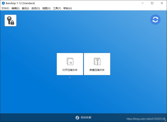Minimize the Bandizip window
The width and height of the screenshot is (167, 122).
coord(143,3)
